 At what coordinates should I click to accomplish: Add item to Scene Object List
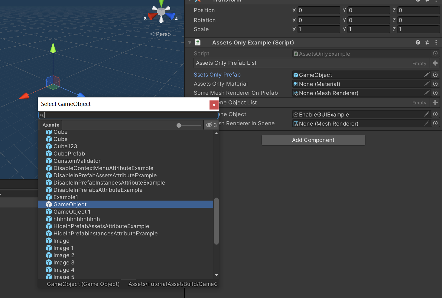[x=435, y=103]
